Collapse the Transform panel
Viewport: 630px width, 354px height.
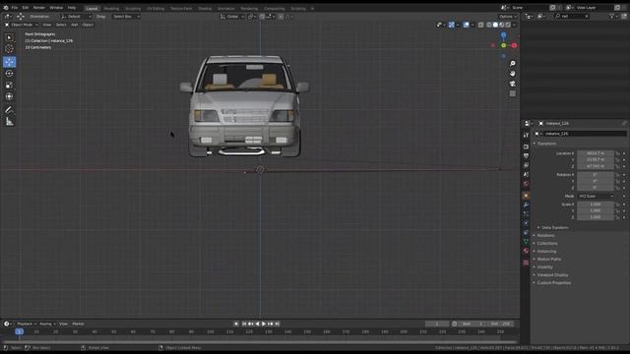(x=546, y=144)
